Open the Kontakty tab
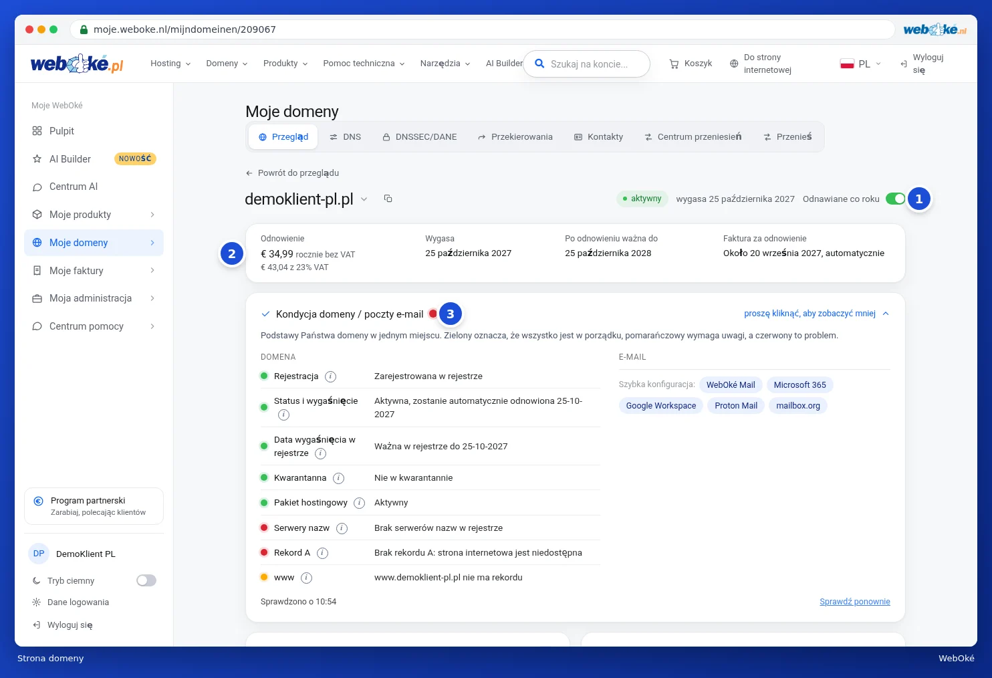The height and width of the screenshot is (678, 992). (598, 137)
